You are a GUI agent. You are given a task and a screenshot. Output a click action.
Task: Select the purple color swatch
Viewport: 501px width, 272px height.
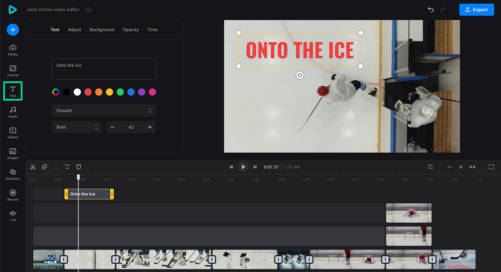(x=142, y=92)
